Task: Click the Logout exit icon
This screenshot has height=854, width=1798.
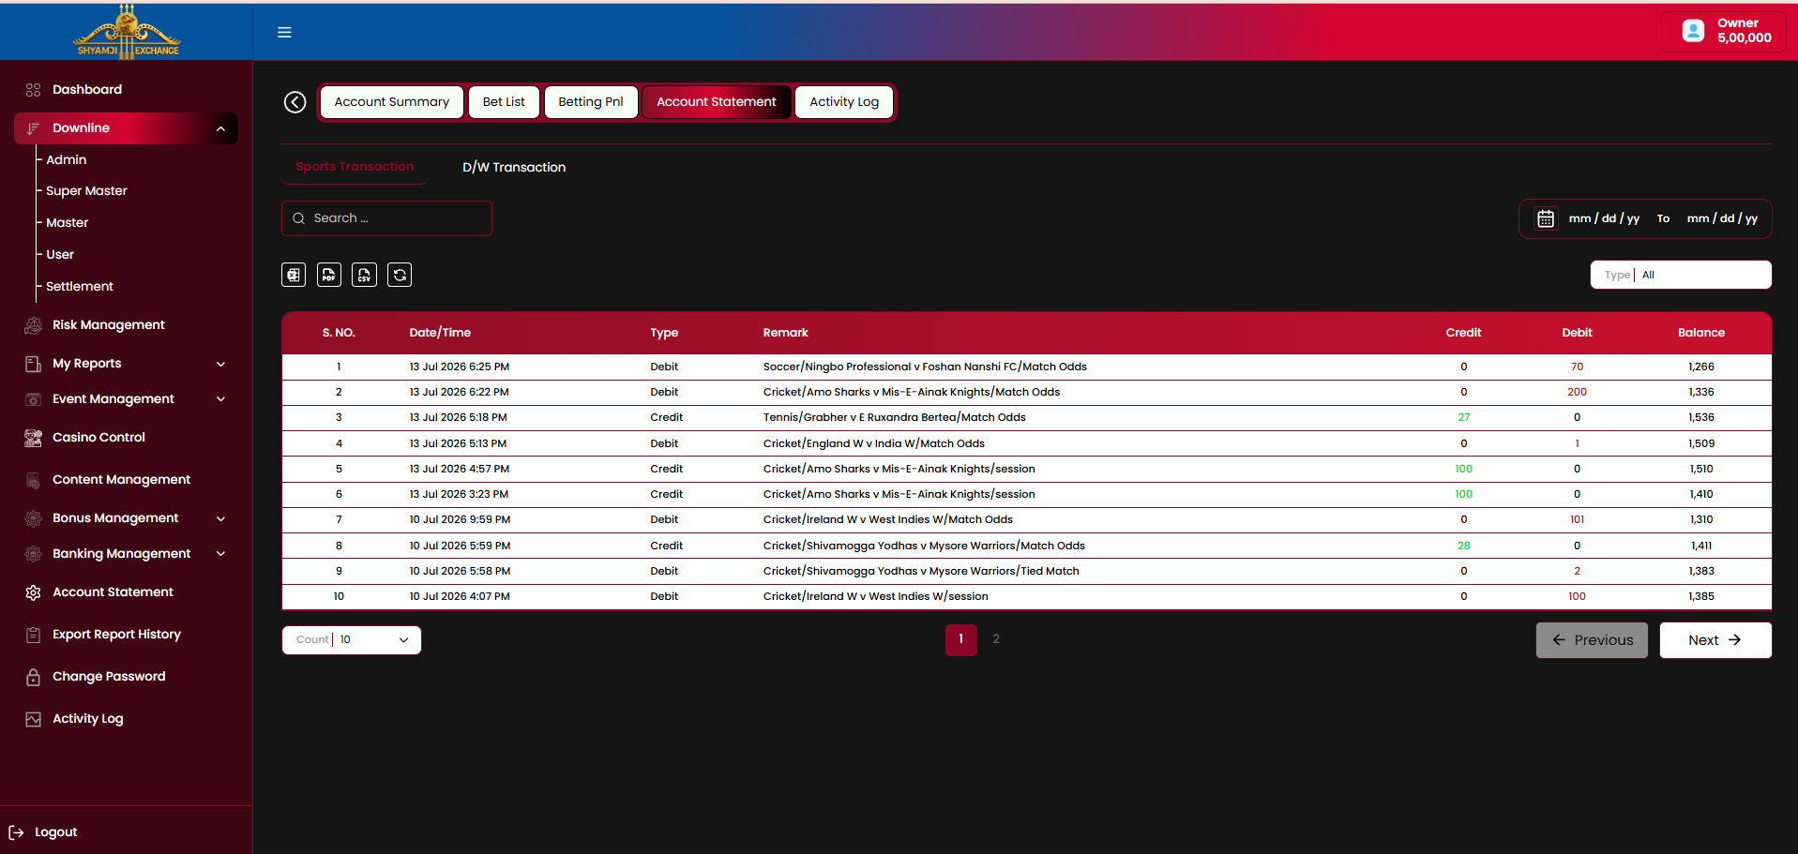Action: 16,832
